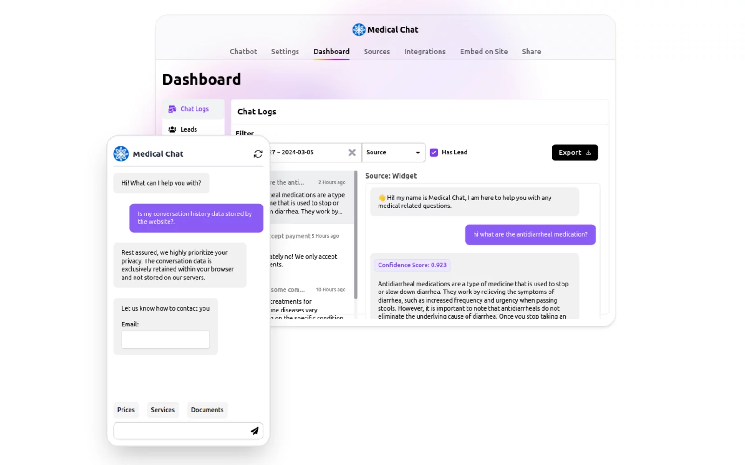Open the date range picker field

tap(303, 152)
